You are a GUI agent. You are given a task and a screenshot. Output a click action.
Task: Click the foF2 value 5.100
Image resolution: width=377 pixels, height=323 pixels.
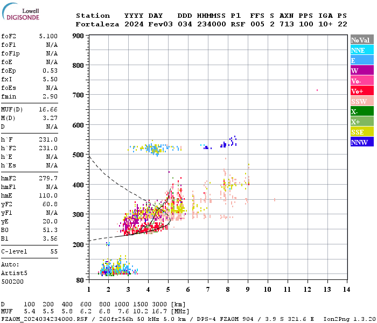click(x=48, y=36)
